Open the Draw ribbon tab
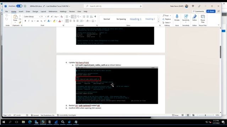The width and height of the screenshot is (227, 127). pyautogui.click(x=28, y=11)
